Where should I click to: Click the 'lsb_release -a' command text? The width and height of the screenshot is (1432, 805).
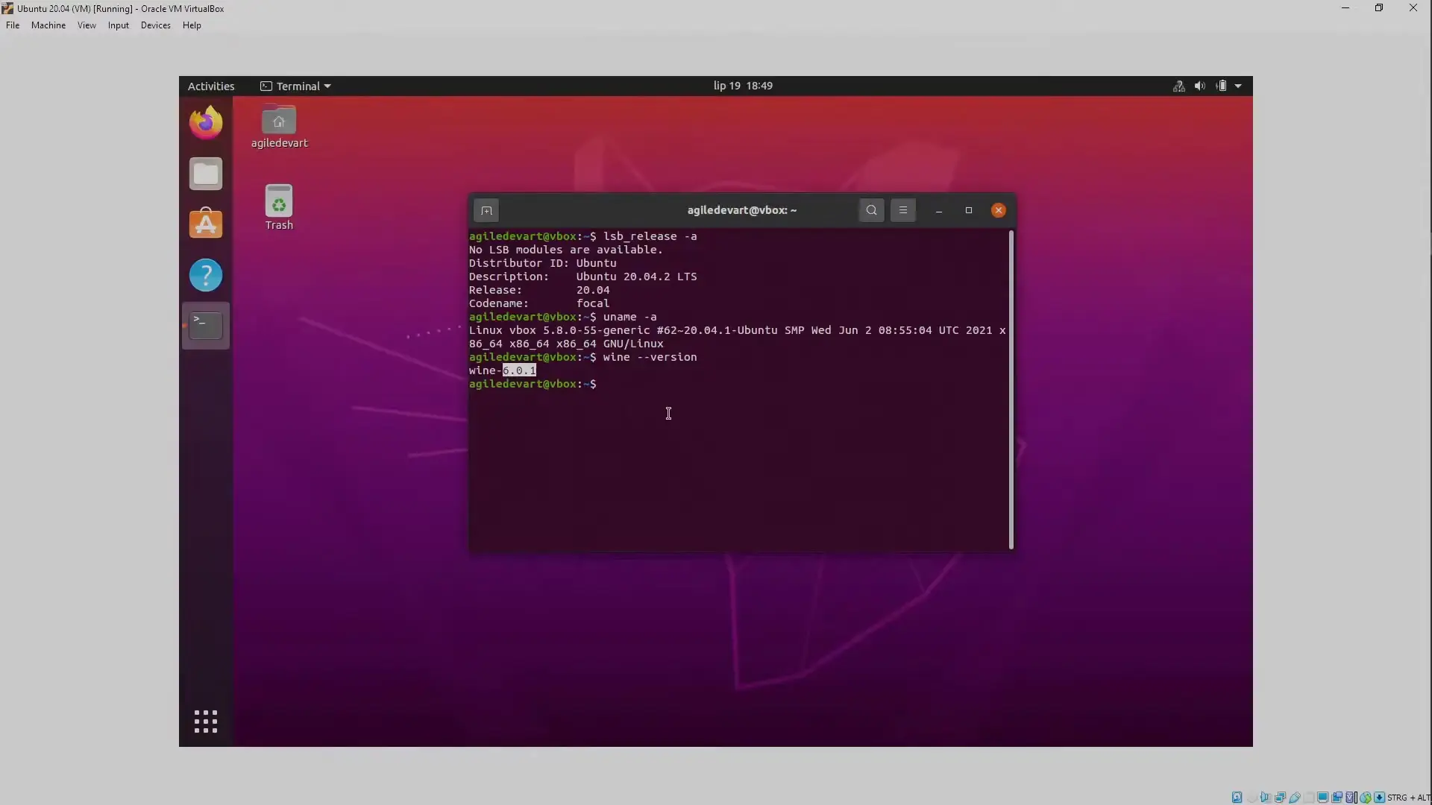[x=650, y=236]
